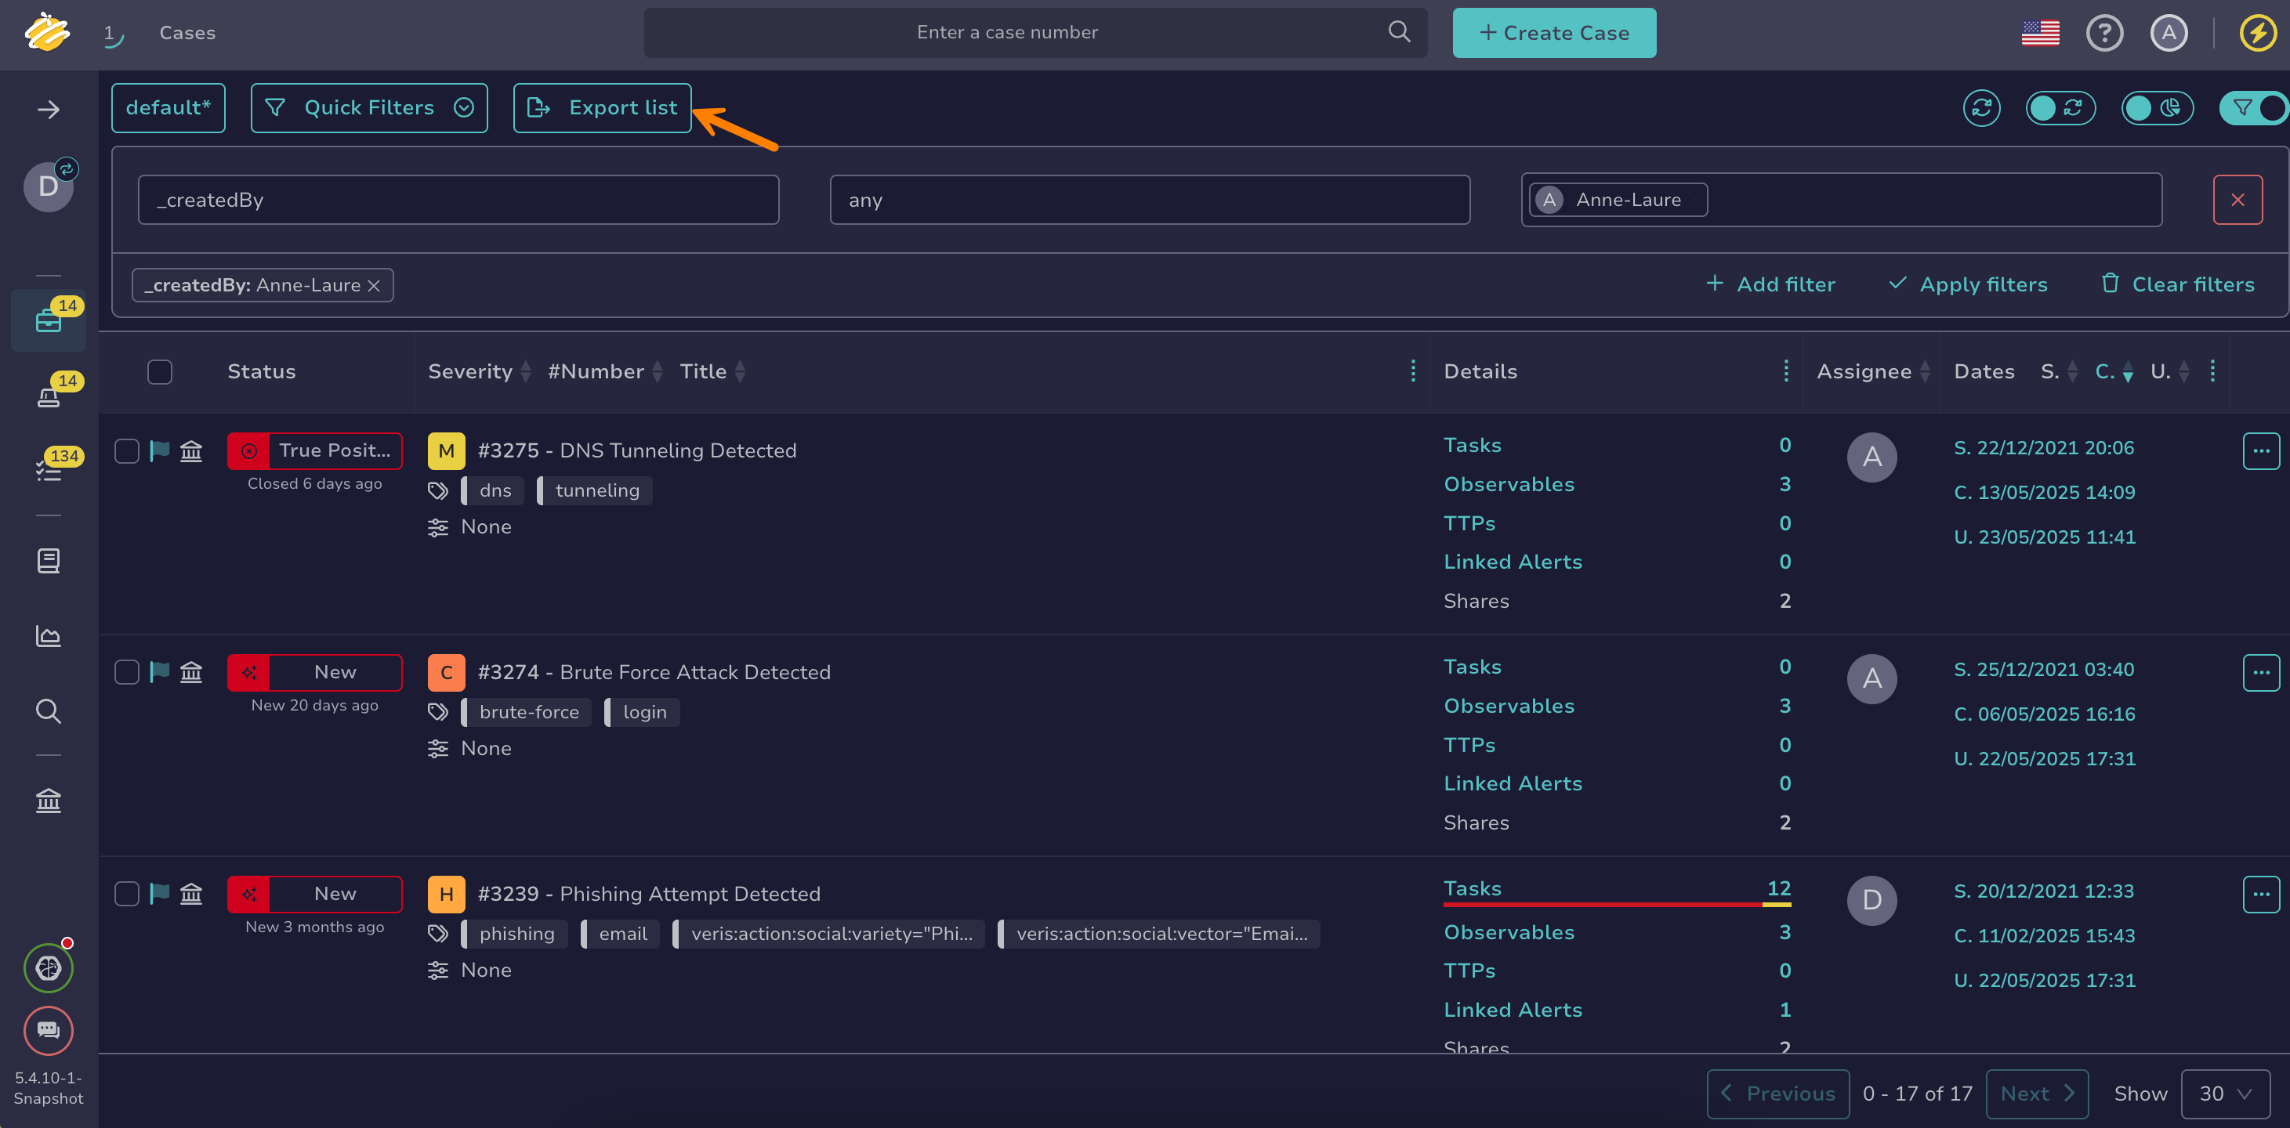Click the H severity badge on case #3239
Viewport: 2290px width, 1128px height.
coord(445,893)
